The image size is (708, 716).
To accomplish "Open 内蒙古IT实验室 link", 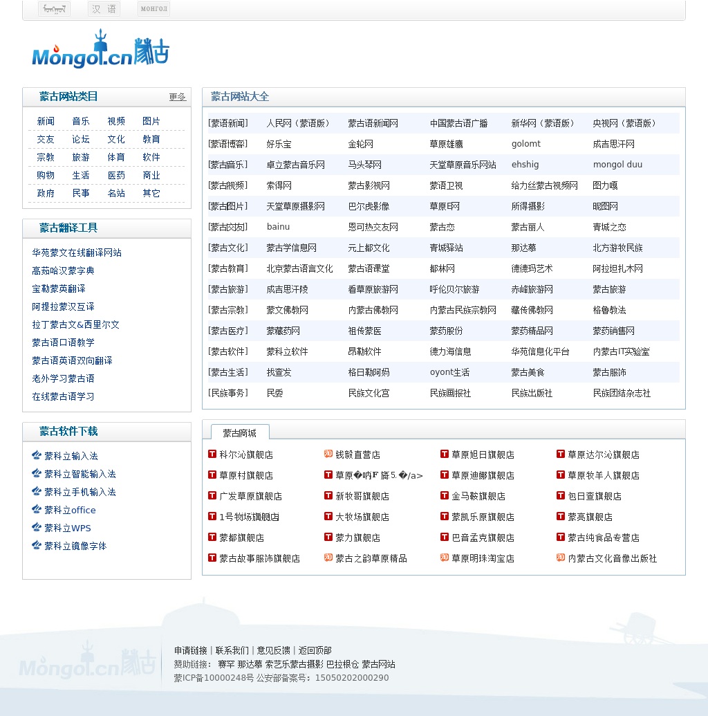I will (622, 351).
